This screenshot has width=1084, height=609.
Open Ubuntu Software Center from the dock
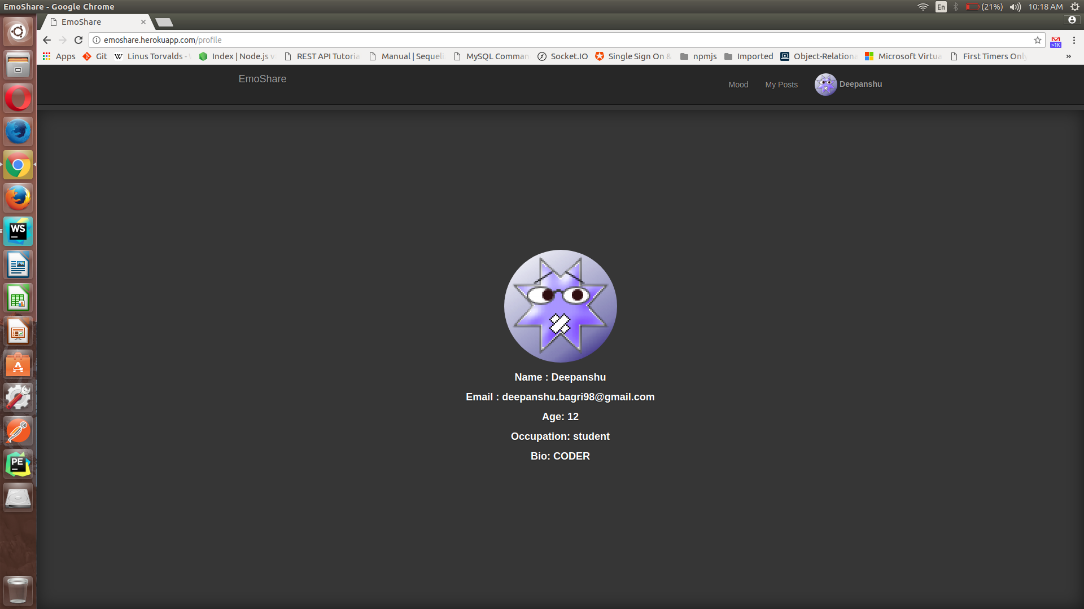coord(18,364)
